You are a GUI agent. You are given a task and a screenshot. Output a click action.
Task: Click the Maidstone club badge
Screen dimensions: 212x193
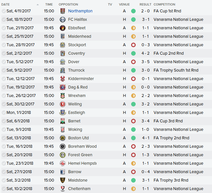click(x=63, y=180)
